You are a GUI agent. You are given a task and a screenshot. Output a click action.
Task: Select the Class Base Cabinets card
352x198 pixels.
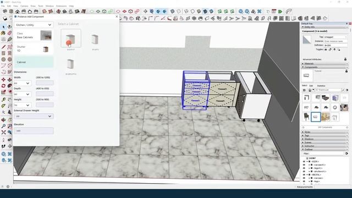[34, 35]
